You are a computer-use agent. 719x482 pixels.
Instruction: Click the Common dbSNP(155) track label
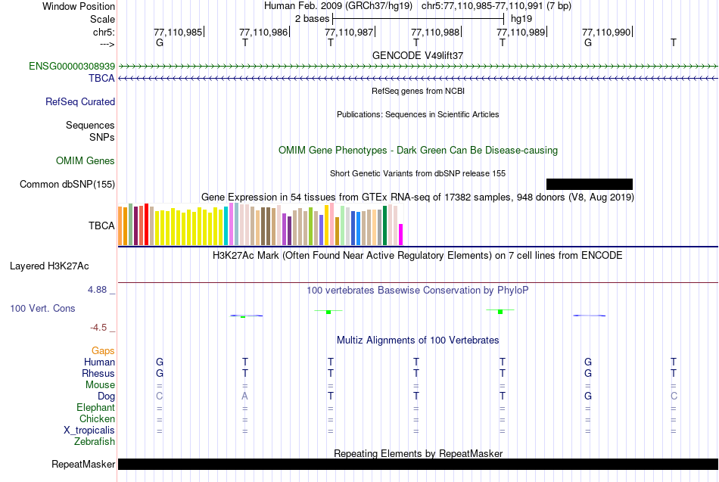point(67,184)
